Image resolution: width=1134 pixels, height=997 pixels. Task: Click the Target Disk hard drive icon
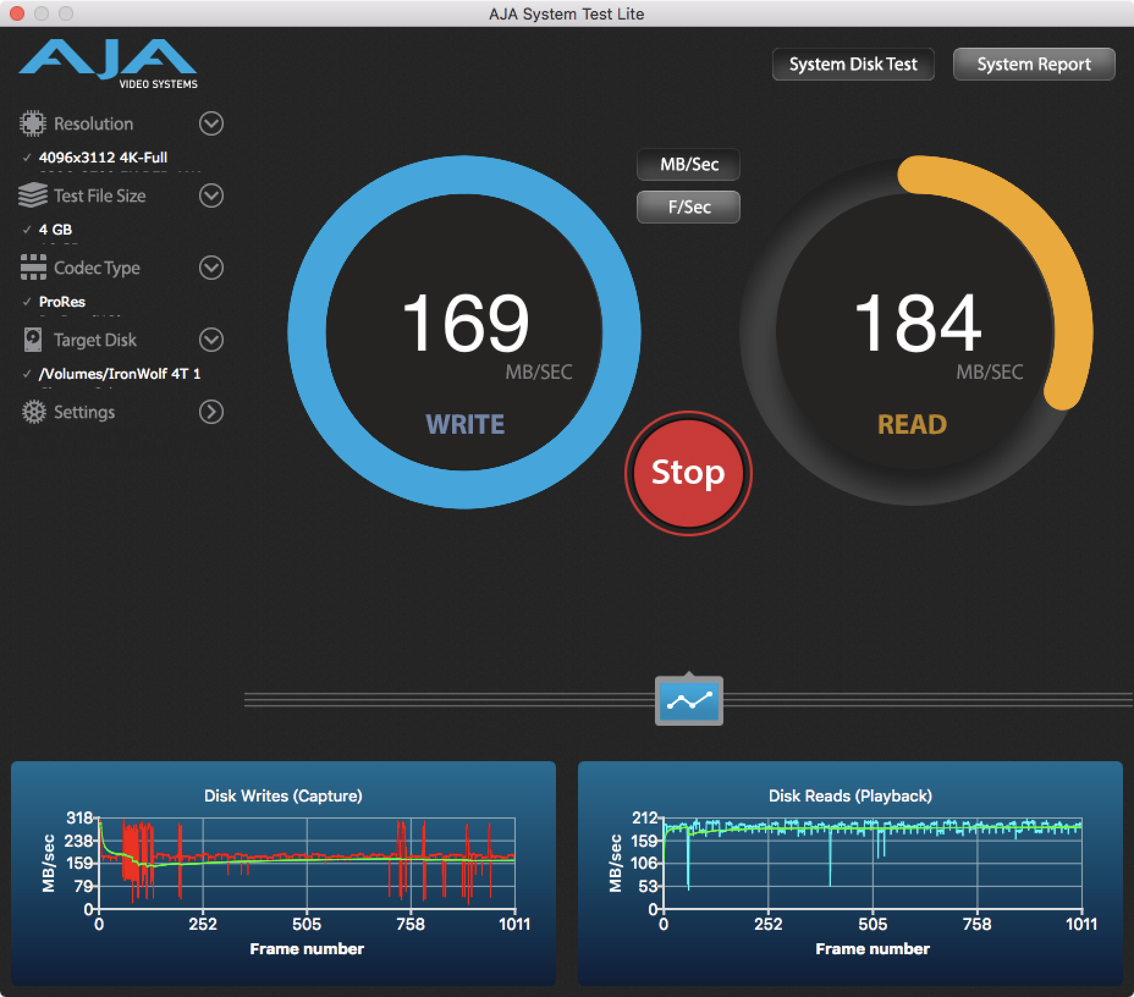(x=33, y=340)
